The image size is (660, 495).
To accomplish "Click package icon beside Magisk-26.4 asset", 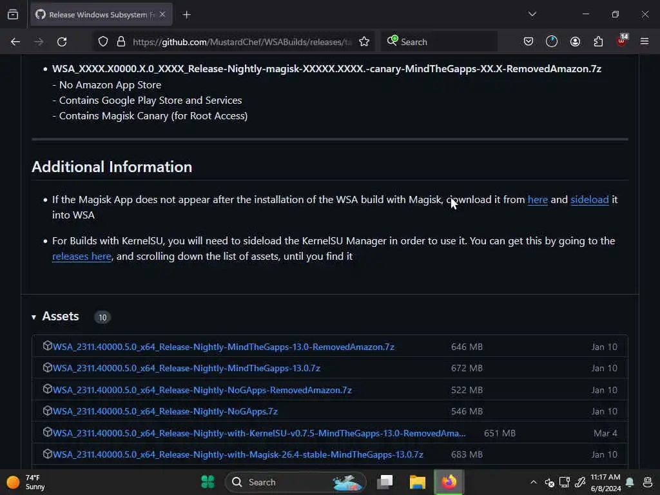I will click(x=48, y=454).
